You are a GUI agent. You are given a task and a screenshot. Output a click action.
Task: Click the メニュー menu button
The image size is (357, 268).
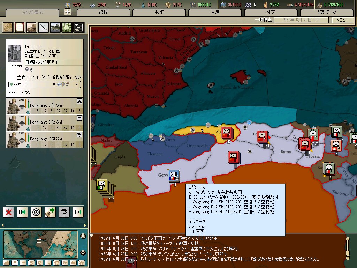342,20
